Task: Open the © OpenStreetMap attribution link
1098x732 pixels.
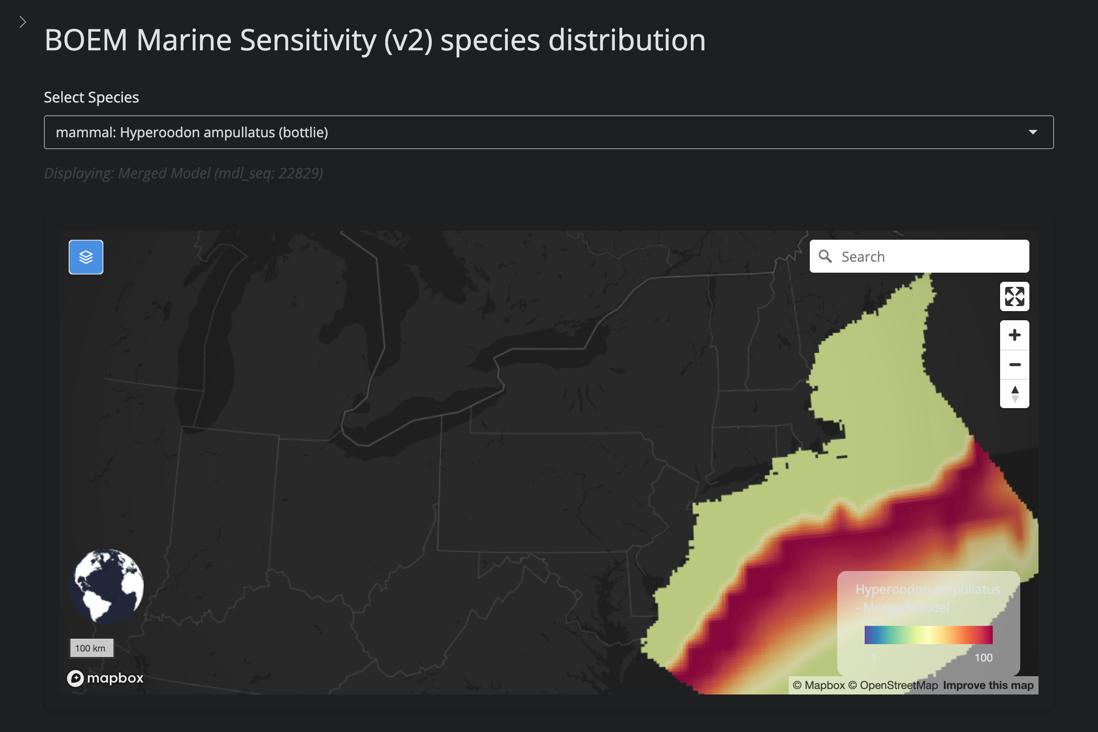Action: [x=893, y=685]
